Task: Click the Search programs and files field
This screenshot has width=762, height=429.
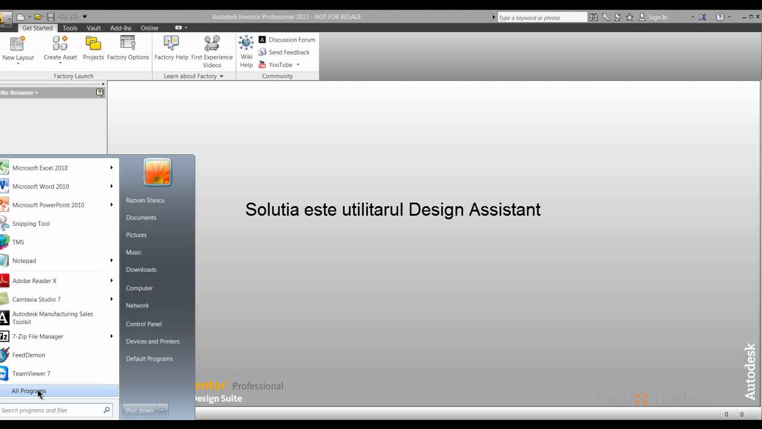Action: (x=56, y=410)
